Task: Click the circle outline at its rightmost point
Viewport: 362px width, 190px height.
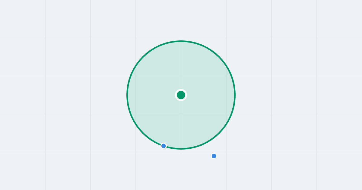Action: click(235, 95)
